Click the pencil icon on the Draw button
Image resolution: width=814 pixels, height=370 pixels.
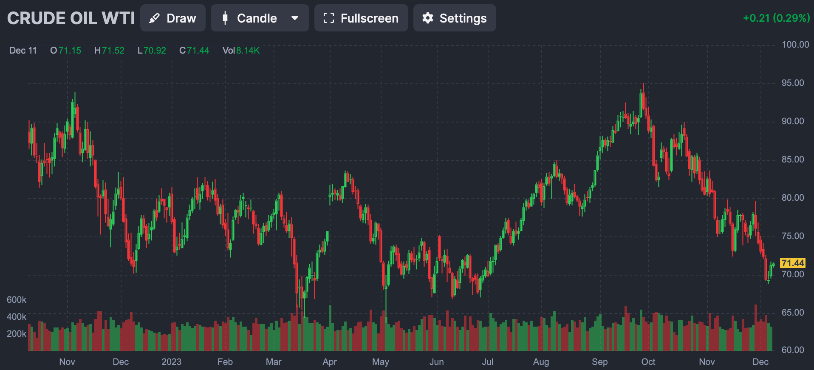point(155,18)
